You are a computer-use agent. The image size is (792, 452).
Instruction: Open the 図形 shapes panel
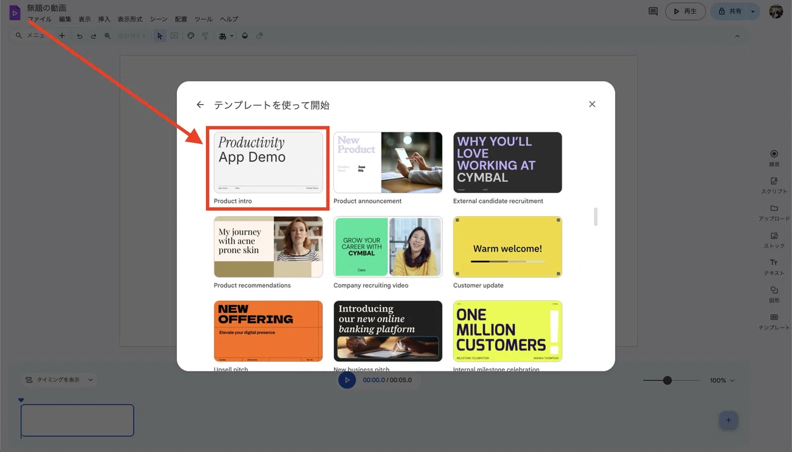pyautogui.click(x=774, y=294)
